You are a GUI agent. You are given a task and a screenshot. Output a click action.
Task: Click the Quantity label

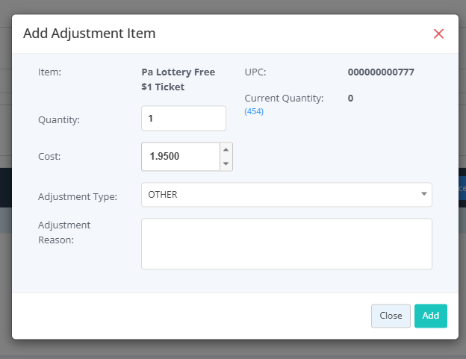(x=59, y=120)
